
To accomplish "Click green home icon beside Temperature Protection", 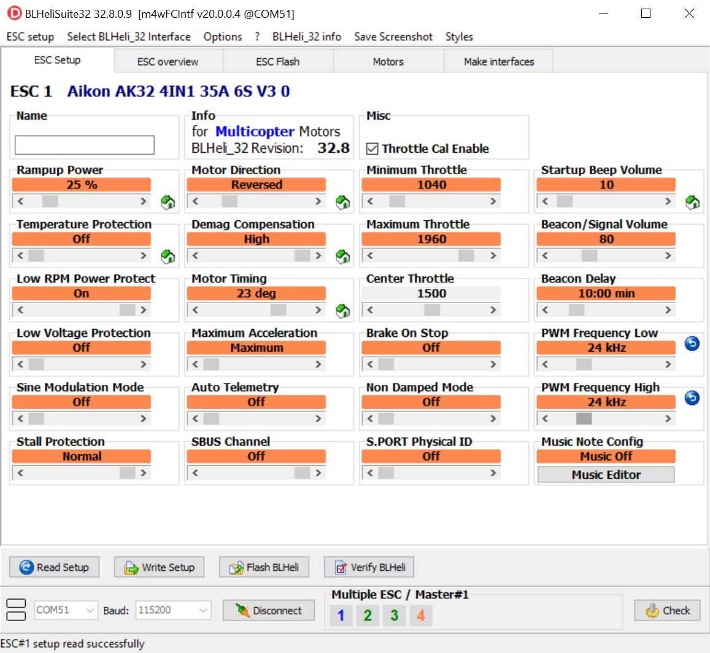I will 168,257.
